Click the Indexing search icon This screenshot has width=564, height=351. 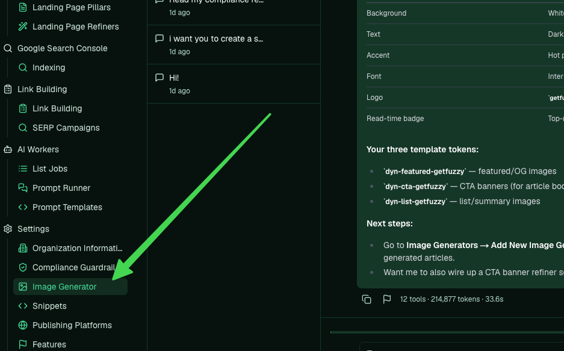(x=23, y=67)
